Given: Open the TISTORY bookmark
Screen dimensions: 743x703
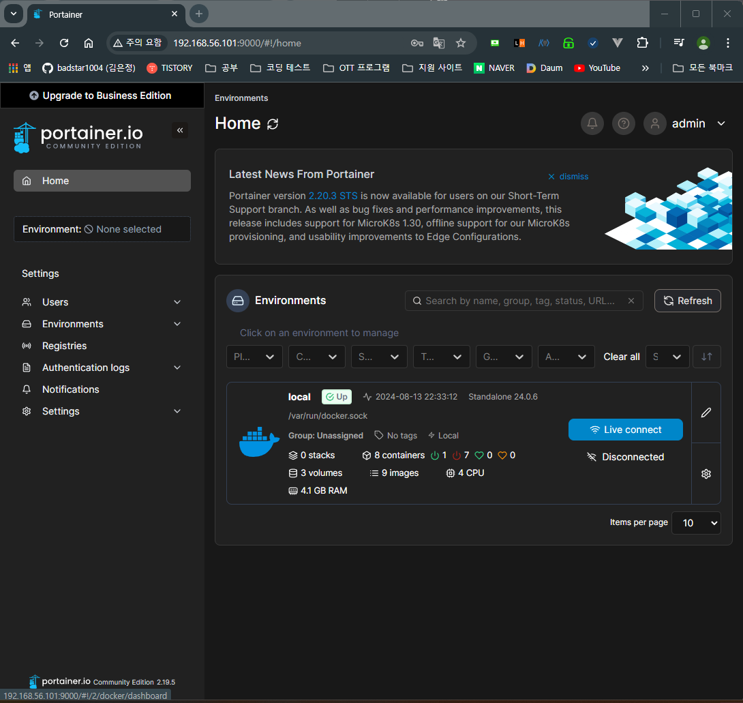Looking at the screenshot, I should (x=170, y=68).
